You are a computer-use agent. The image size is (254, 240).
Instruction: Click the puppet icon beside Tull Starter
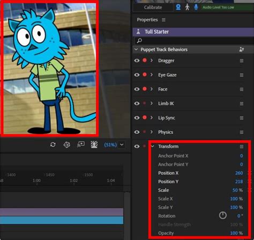[138, 32]
